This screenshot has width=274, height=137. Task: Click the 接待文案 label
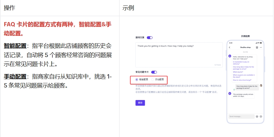[140, 37]
